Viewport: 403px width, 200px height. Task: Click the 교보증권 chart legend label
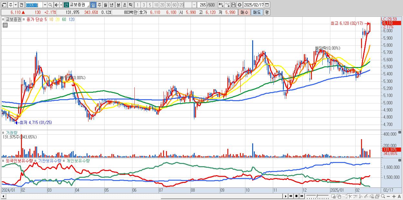tap(13, 19)
